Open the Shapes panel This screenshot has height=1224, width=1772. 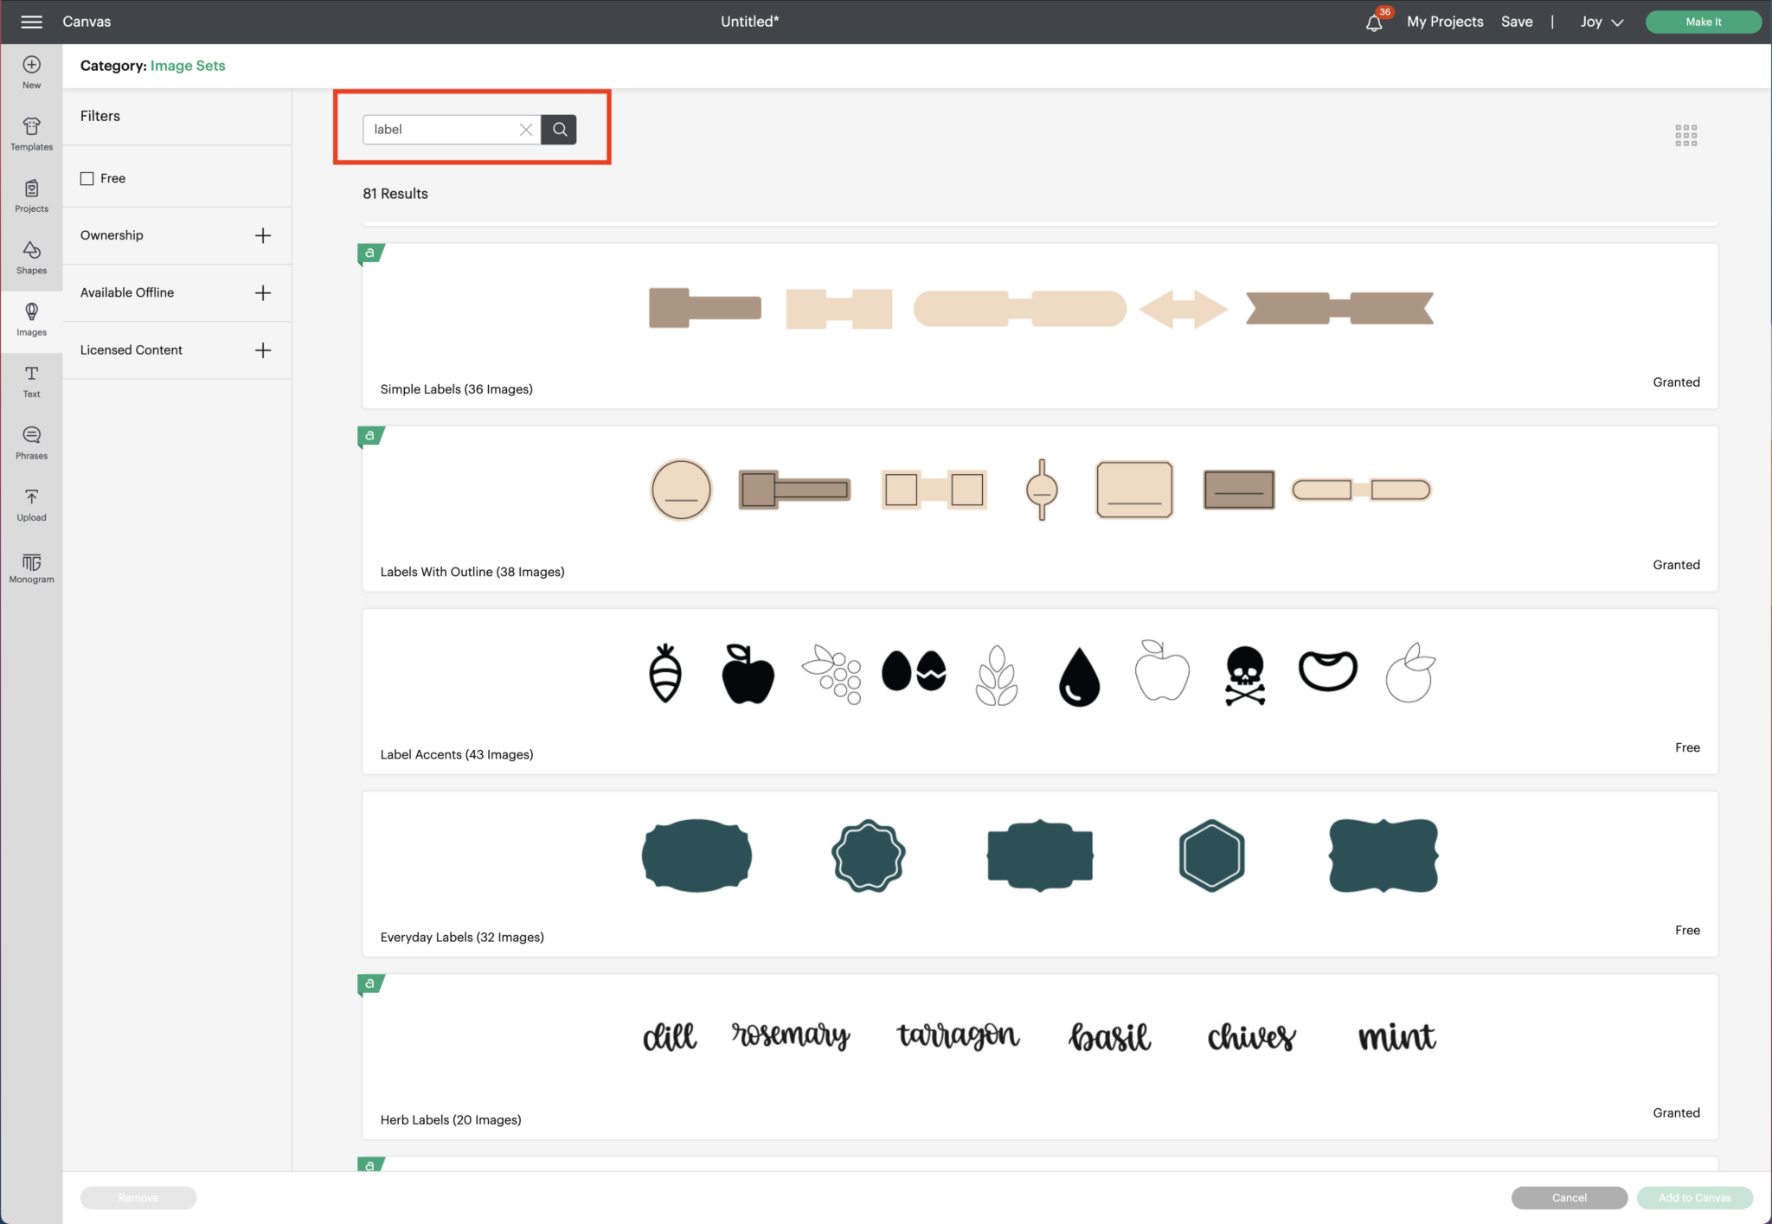pyautogui.click(x=31, y=258)
